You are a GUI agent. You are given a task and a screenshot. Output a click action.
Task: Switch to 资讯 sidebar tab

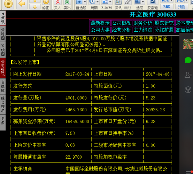click(3, 18)
